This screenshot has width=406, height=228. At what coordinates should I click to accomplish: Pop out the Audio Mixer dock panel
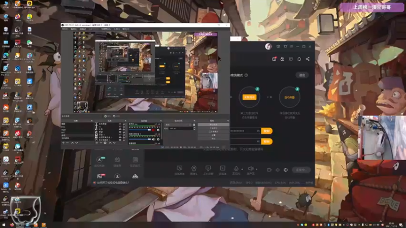[161, 121]
